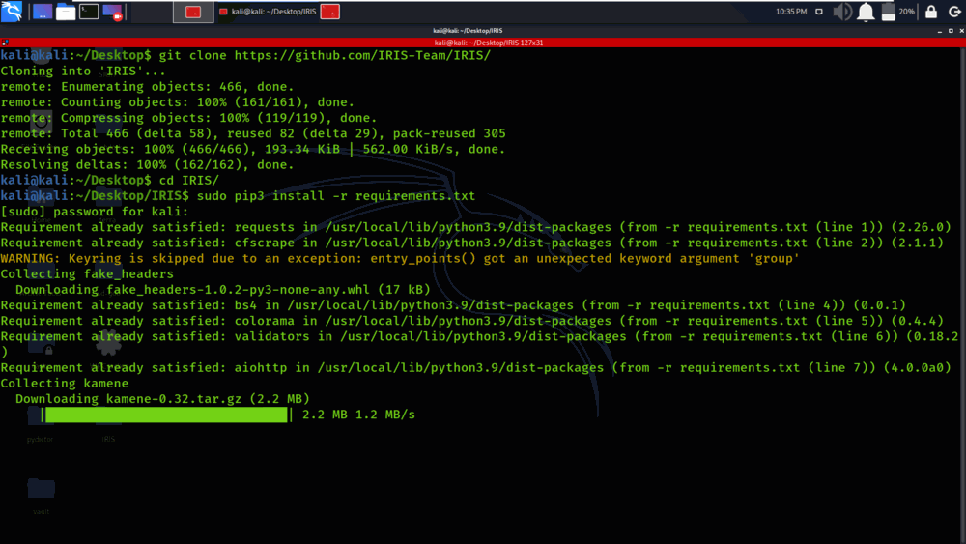
Task: Click the Keyring WARNING line
Action: [x=400, y=259]
